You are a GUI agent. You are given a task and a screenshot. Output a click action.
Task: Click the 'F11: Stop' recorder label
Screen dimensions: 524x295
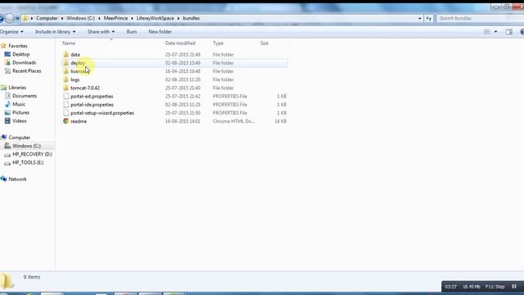[495, 287]
